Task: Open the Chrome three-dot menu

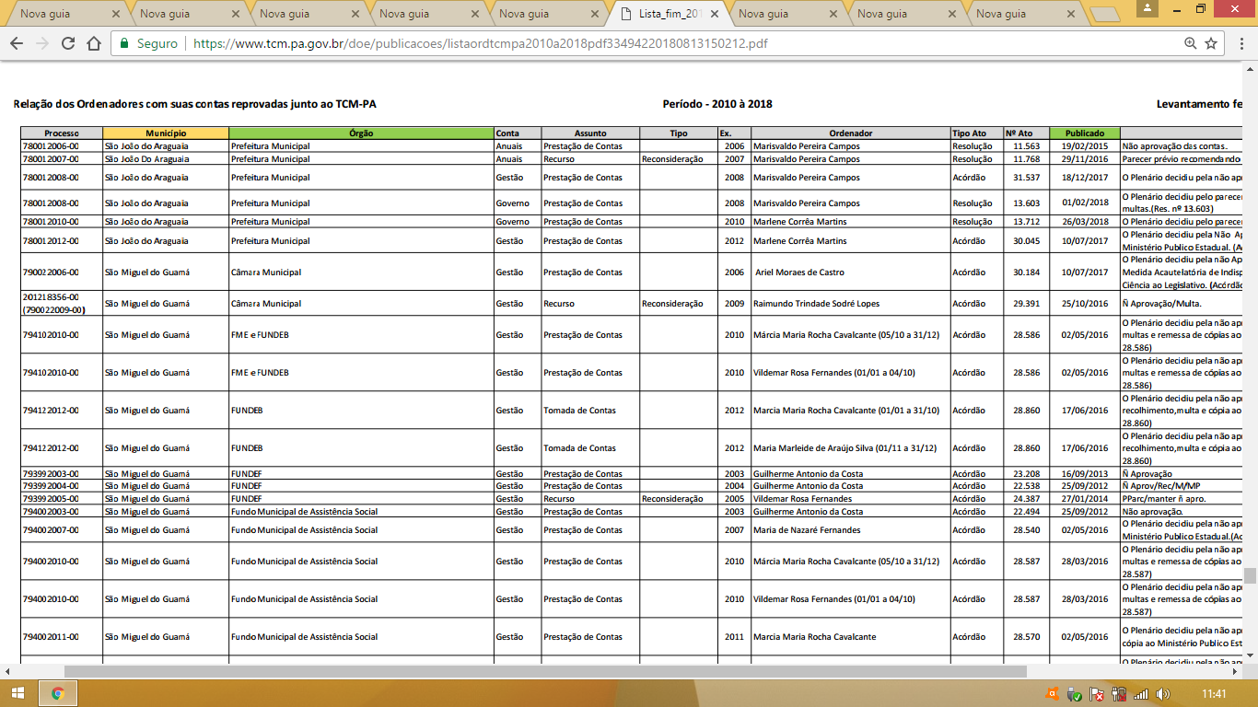Action: [x=1240, y=43]
